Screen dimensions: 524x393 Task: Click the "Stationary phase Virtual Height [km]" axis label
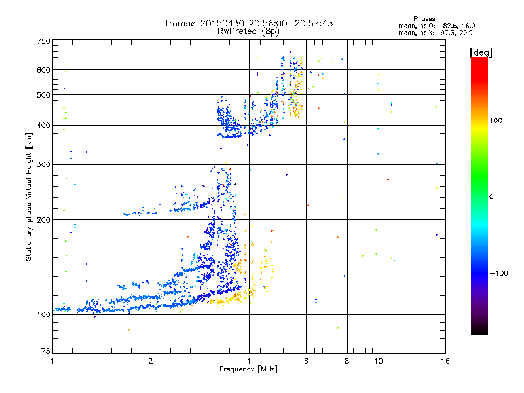[x=29, y=196]
